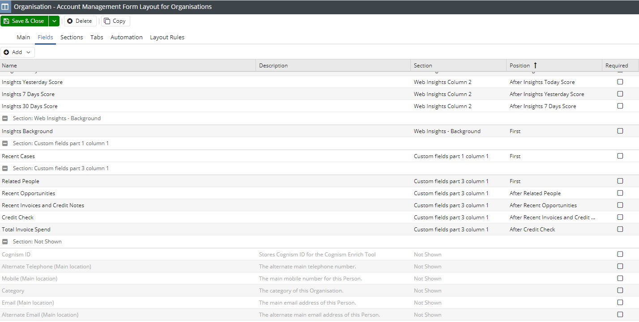Image resolution: width=639 pixels, height=322 pixels.
Task: Enable Required for the Credit Check field
Action: pyautogui.click(x=620, y=217)
